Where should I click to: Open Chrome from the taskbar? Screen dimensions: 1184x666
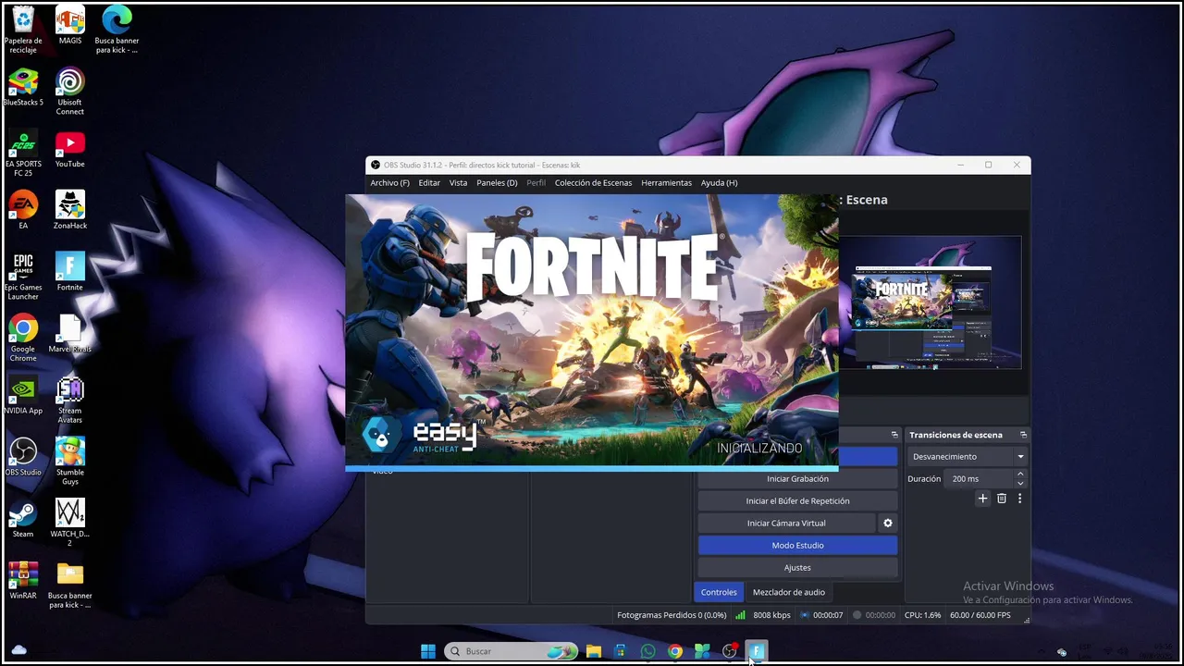(675, 651)
